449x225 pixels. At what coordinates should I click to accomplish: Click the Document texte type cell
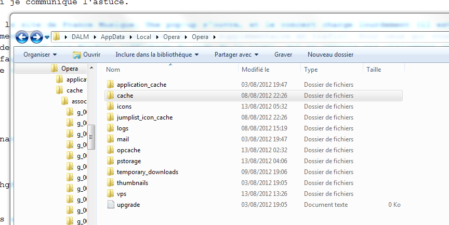click(x=326, y=205)
